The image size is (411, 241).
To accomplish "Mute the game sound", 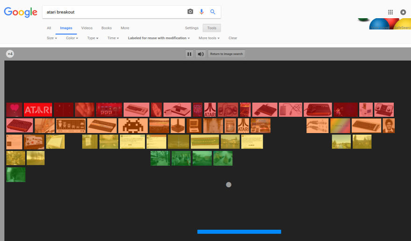I will point(201,54).
